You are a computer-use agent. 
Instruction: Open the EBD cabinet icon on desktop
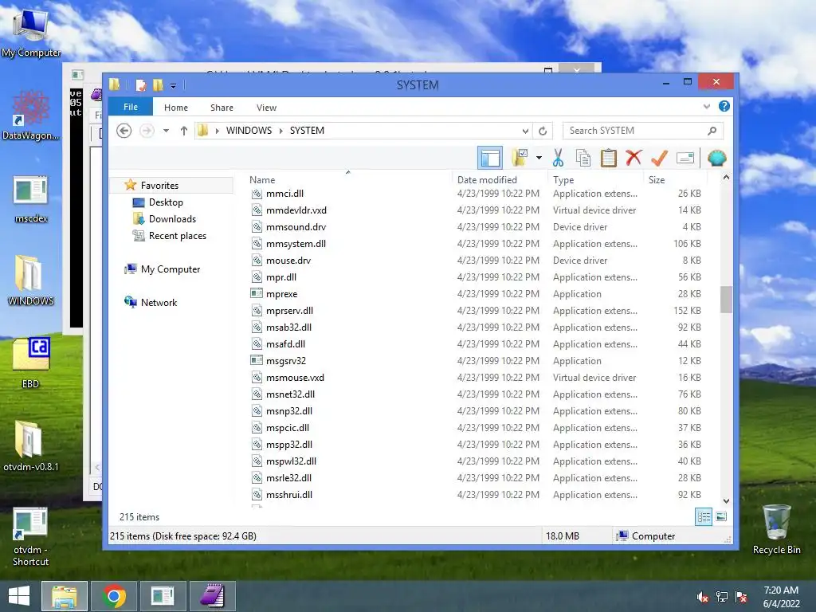pyautogui.click(x=31, y=363)
